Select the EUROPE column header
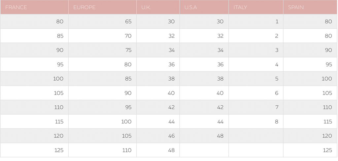 (84, 7)
